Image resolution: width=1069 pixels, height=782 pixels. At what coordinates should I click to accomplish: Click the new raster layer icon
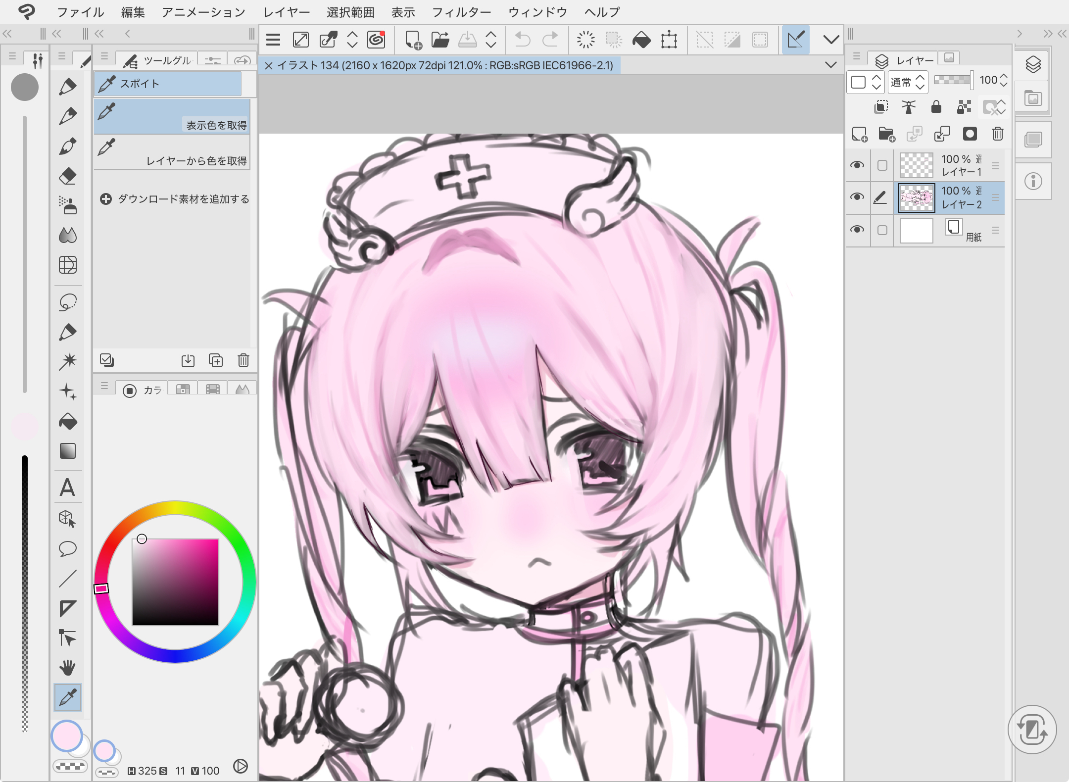point(859,134)
